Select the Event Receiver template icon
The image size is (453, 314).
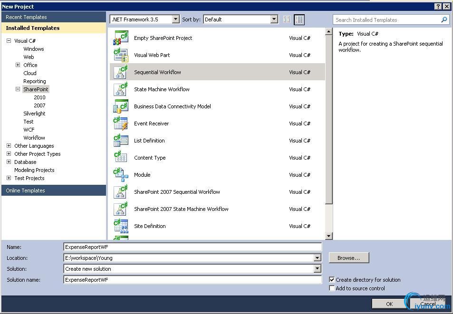pos(121,123)
